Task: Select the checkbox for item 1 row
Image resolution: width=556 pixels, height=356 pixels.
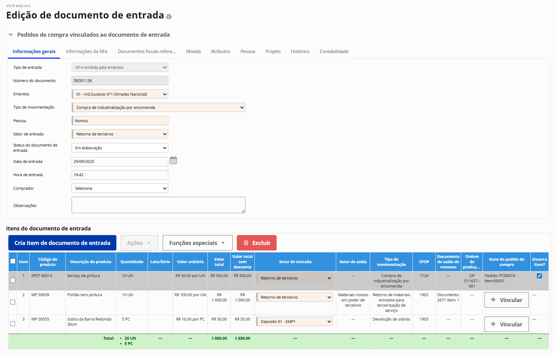Action: [13, 280]
